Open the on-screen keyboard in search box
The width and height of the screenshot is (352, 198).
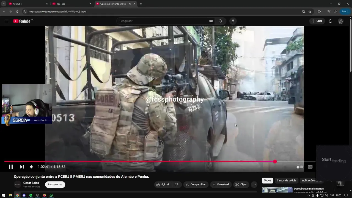tap(211, 21)
